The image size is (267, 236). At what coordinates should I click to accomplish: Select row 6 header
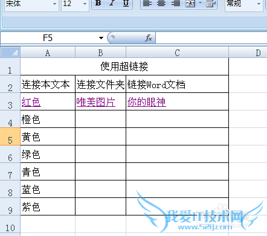pyautogui.click(x=10, y=154)
